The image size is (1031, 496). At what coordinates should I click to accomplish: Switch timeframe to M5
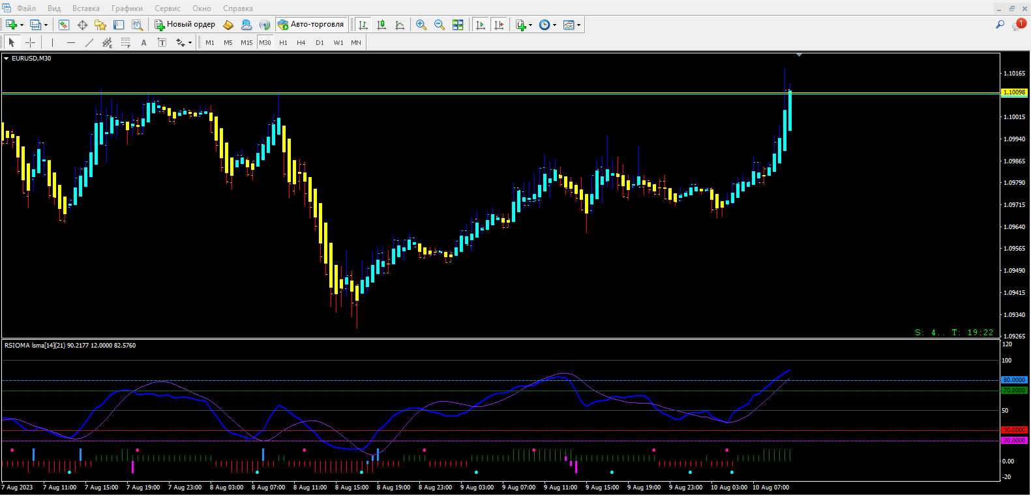click(228, 42)
